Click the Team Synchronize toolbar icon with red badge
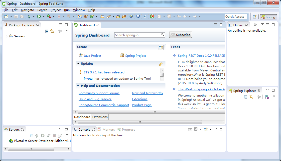The image size is (281, 161). pos(152,16)
